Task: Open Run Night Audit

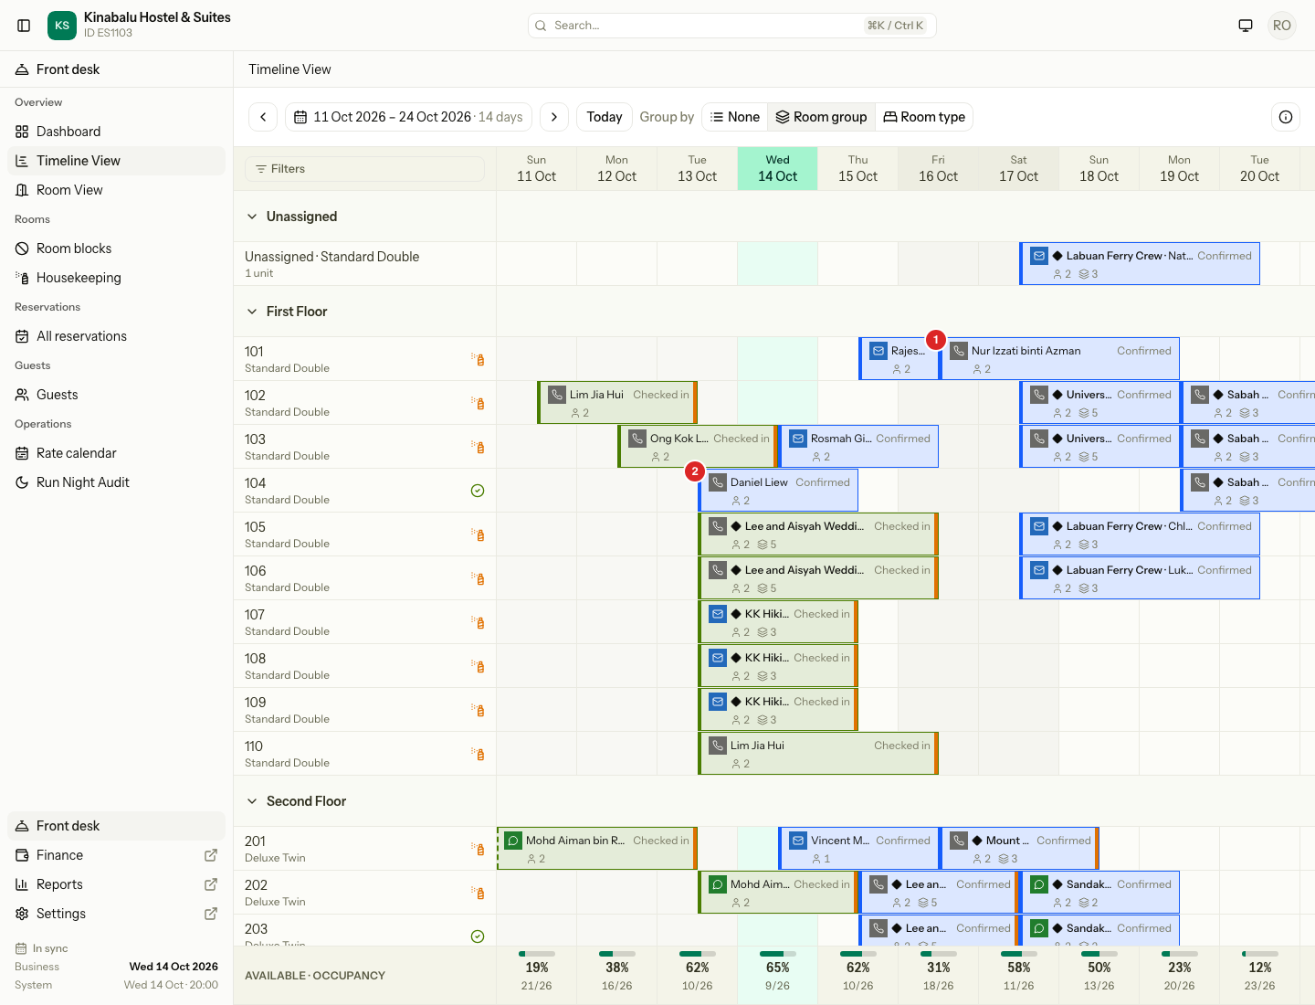Action: 117,482
